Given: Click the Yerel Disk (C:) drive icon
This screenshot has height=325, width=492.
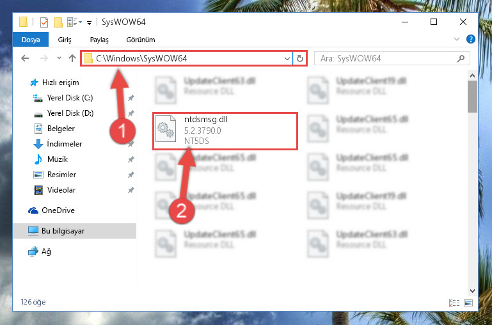Looking at the screenshot, I should tap(38, 98).
